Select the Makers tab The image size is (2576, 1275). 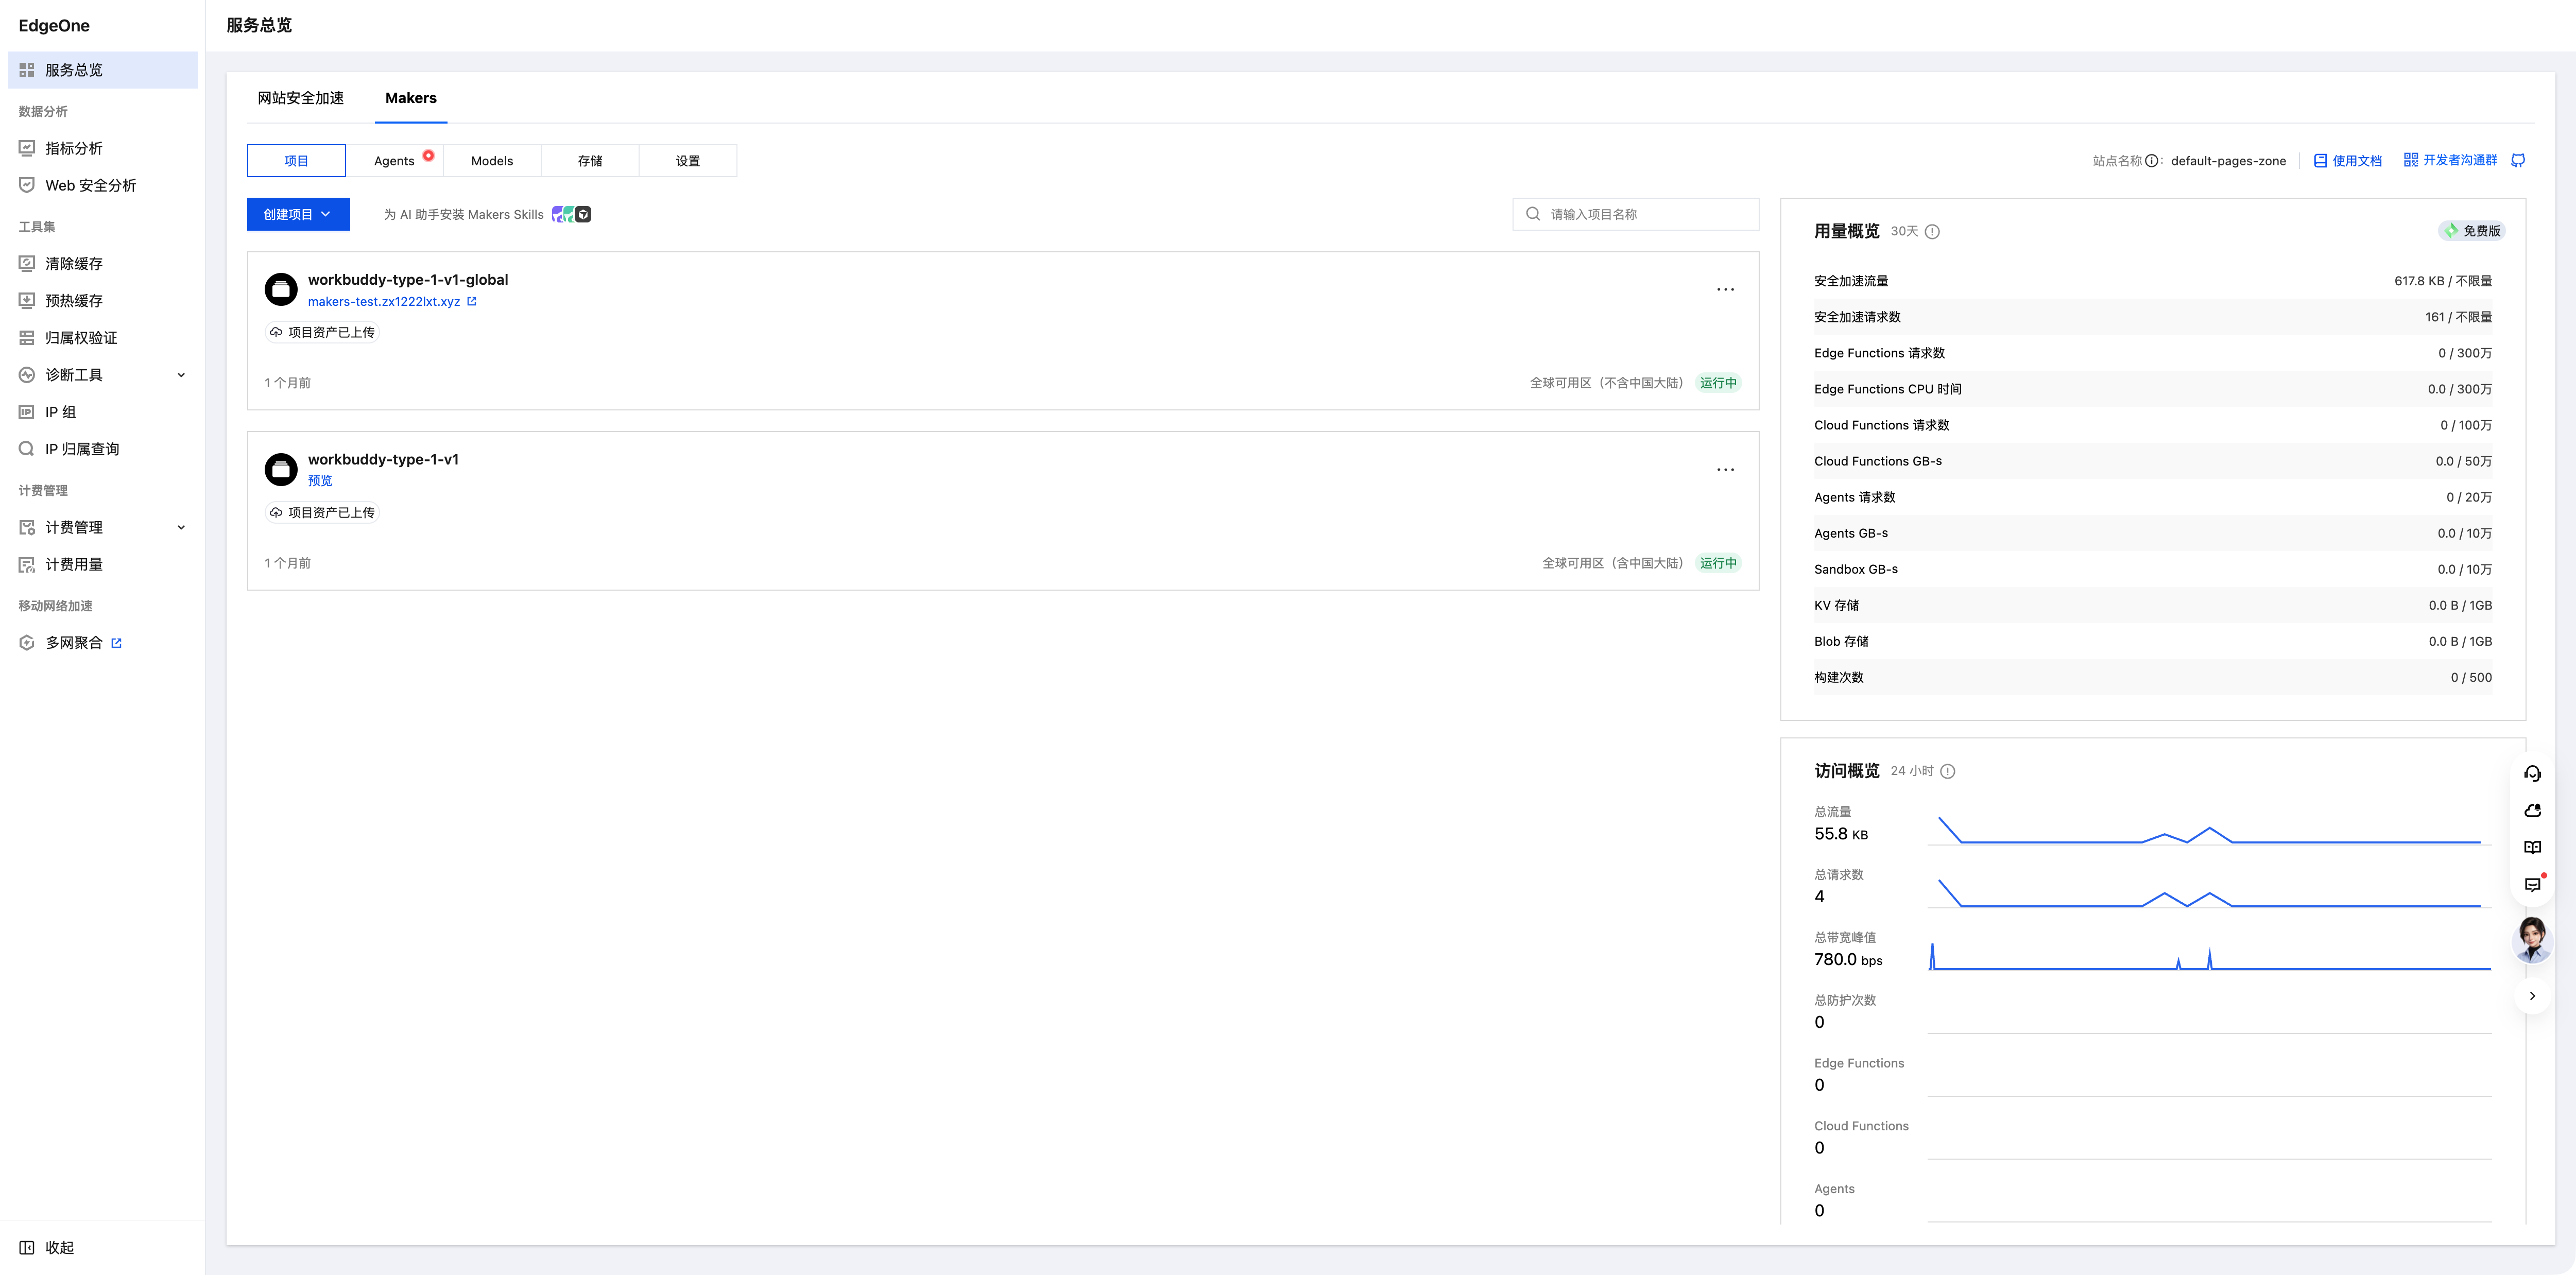[x=411, y=98]
